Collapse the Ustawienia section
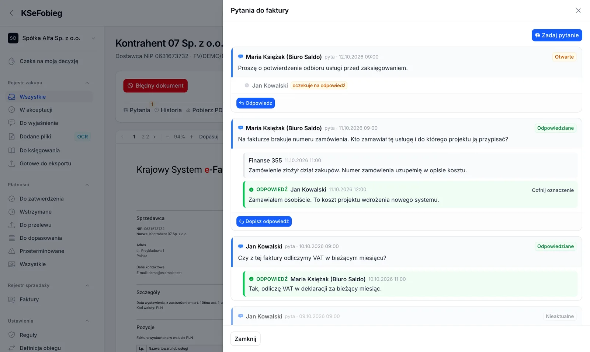 tap(87, 321)
